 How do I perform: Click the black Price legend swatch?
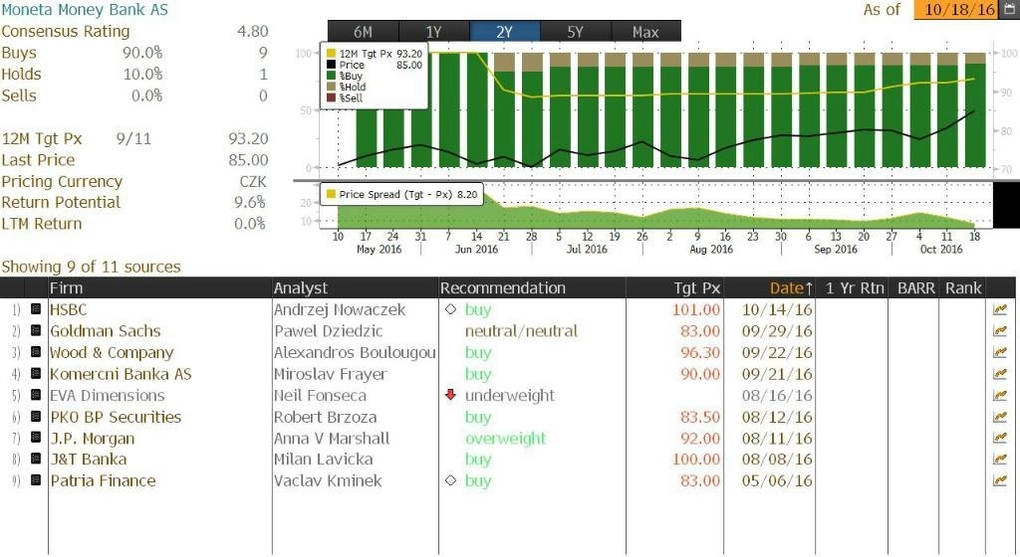click(331, 65)
